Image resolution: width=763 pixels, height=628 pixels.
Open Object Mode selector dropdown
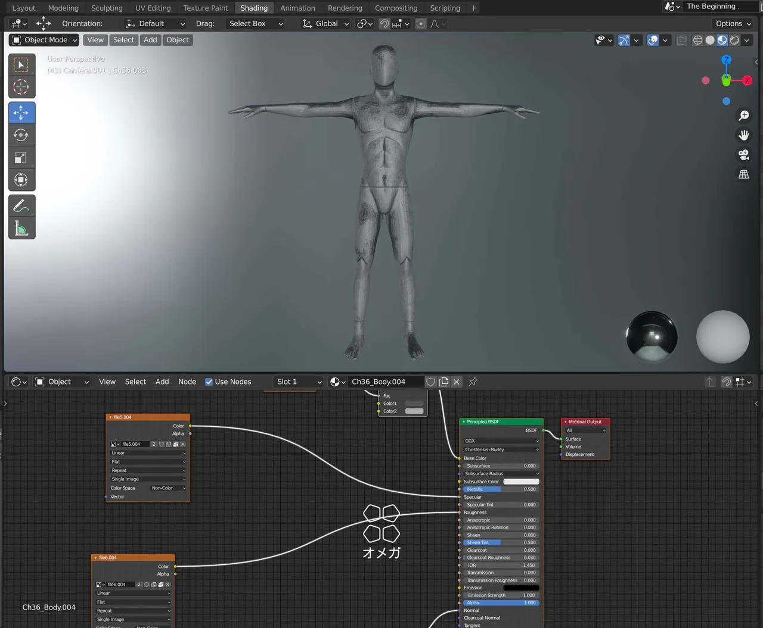(x=44, y=40)
